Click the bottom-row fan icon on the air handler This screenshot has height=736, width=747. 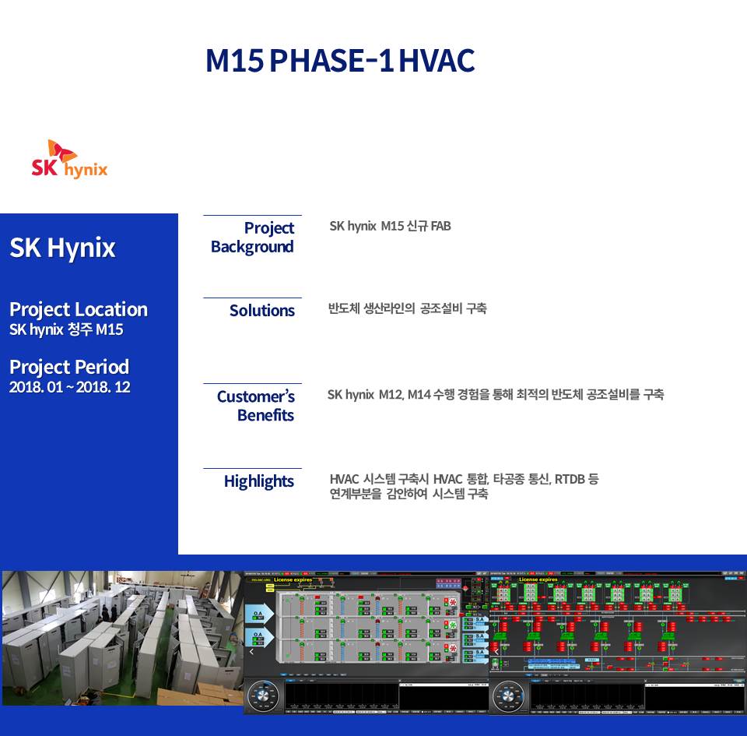click(452, 648)
